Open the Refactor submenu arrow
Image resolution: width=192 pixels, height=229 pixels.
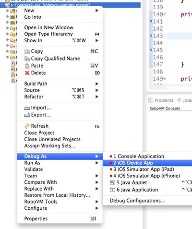tap(97, 96)
